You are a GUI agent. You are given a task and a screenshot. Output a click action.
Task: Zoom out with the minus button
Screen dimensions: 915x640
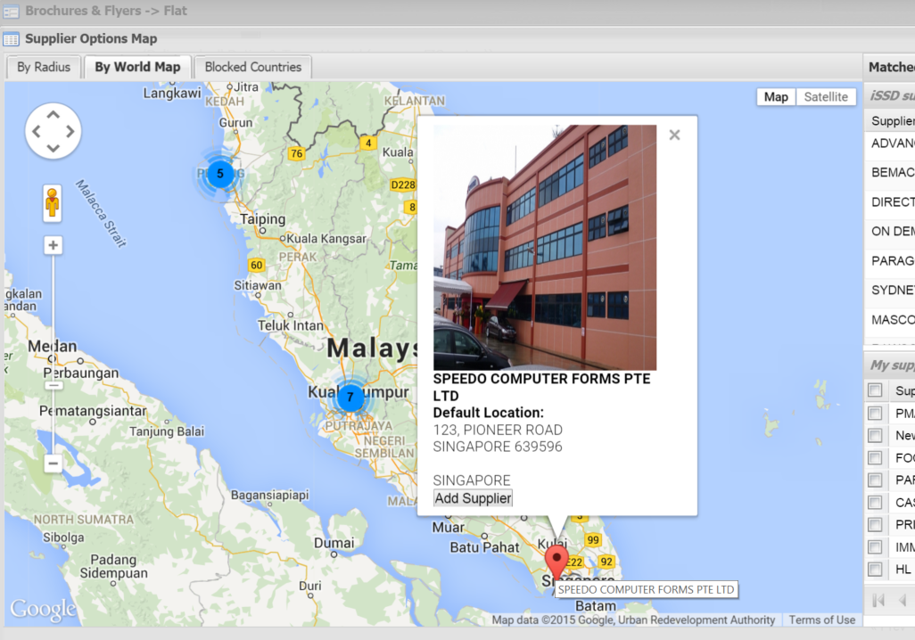click(x=54, y=464)
